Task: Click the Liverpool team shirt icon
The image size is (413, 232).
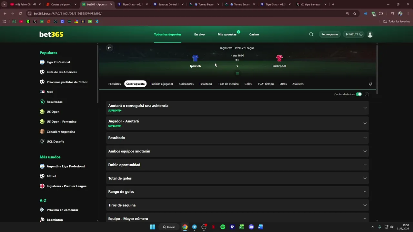Action: click(x=279, y=58)
